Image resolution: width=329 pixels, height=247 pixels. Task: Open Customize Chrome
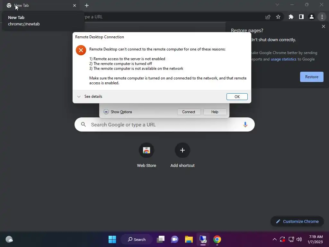[297, 221]
